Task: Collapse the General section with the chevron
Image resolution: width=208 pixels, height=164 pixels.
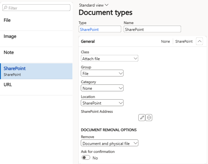Action: pyautogui.click(x=199, y=41)
